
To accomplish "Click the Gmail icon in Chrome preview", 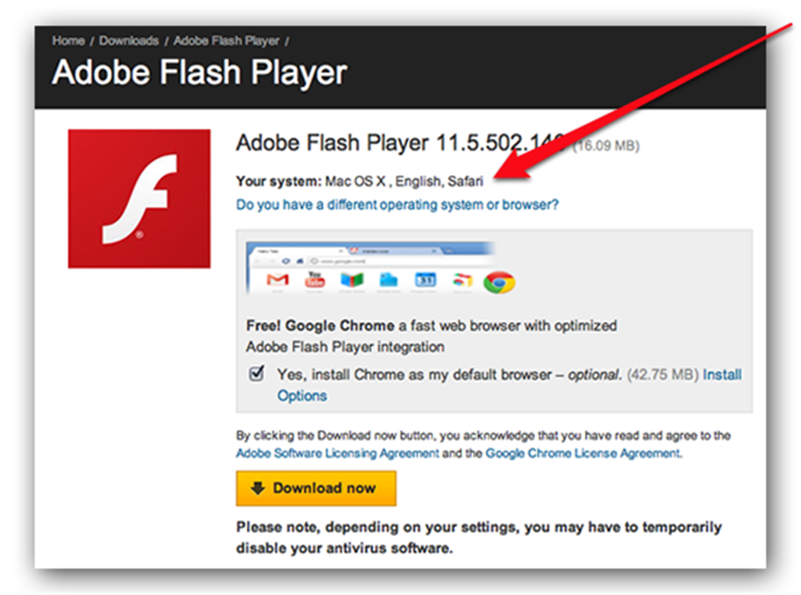I will coord(277,279).
